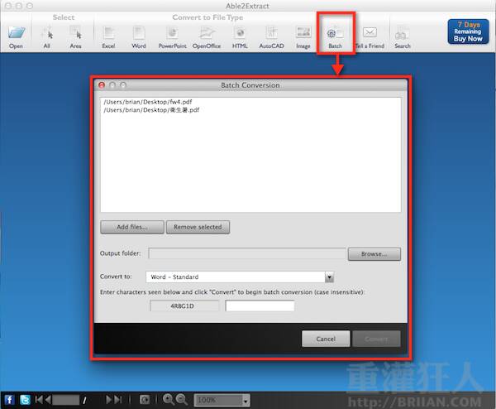Click the greyed-out Convert button

pos(376,339)
